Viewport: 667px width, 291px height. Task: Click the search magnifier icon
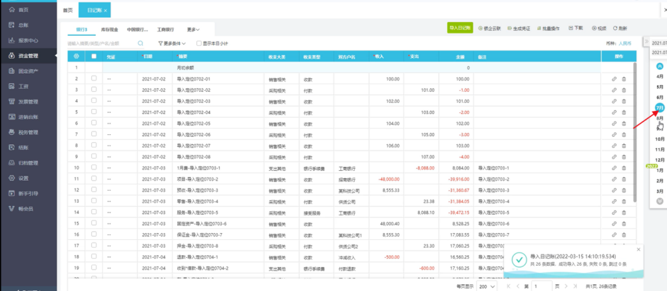[x=141, y=44]
